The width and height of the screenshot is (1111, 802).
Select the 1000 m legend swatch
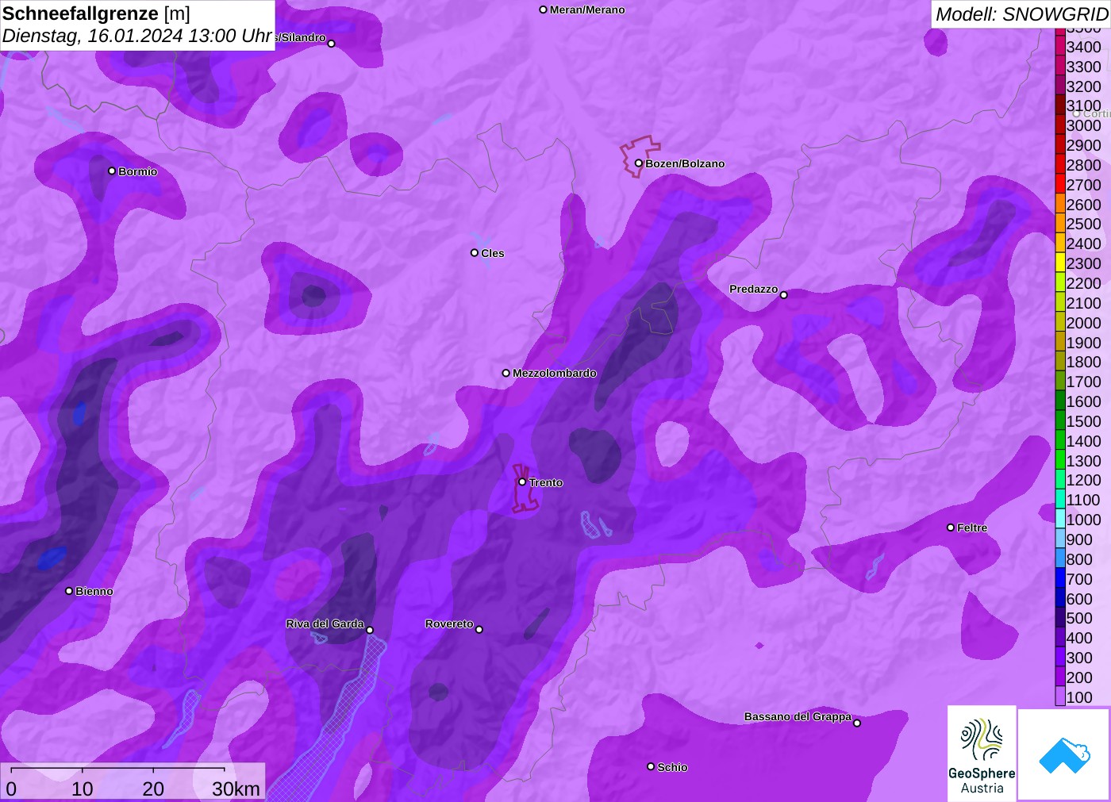click(x=1060, y=520)
